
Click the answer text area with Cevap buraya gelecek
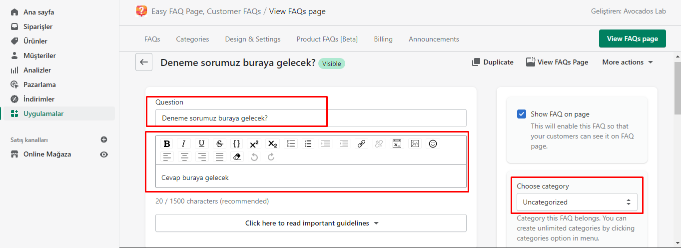pos(311,177)
